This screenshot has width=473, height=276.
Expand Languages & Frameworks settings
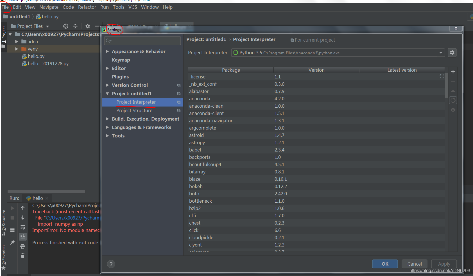click(107, 127)
